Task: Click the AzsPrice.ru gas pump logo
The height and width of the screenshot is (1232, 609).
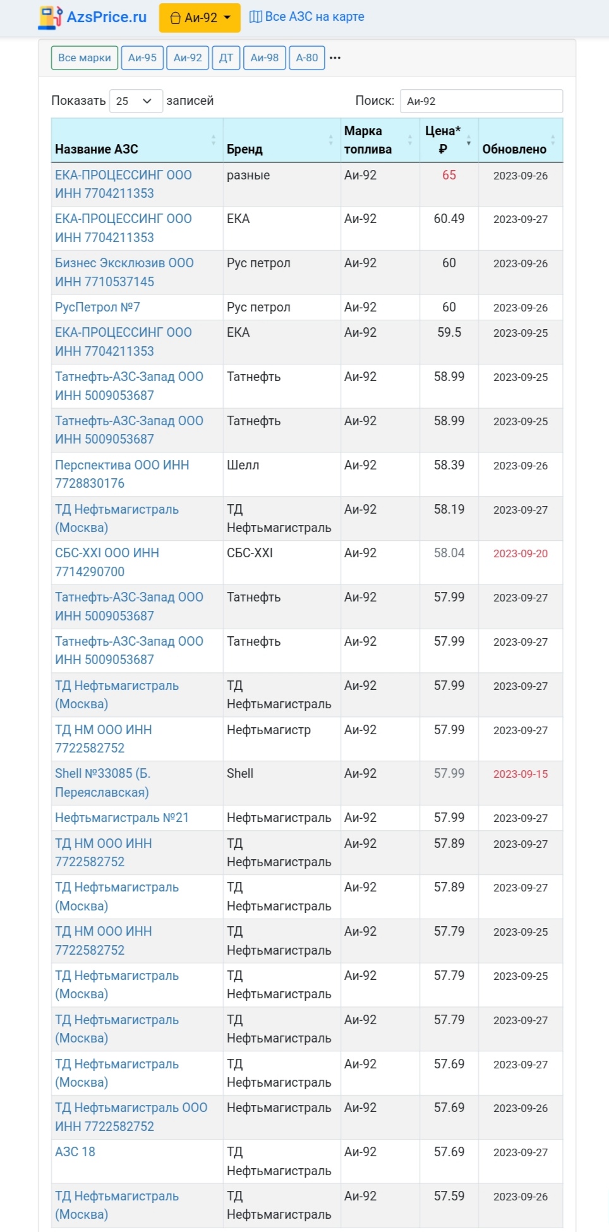Action: 50,17
